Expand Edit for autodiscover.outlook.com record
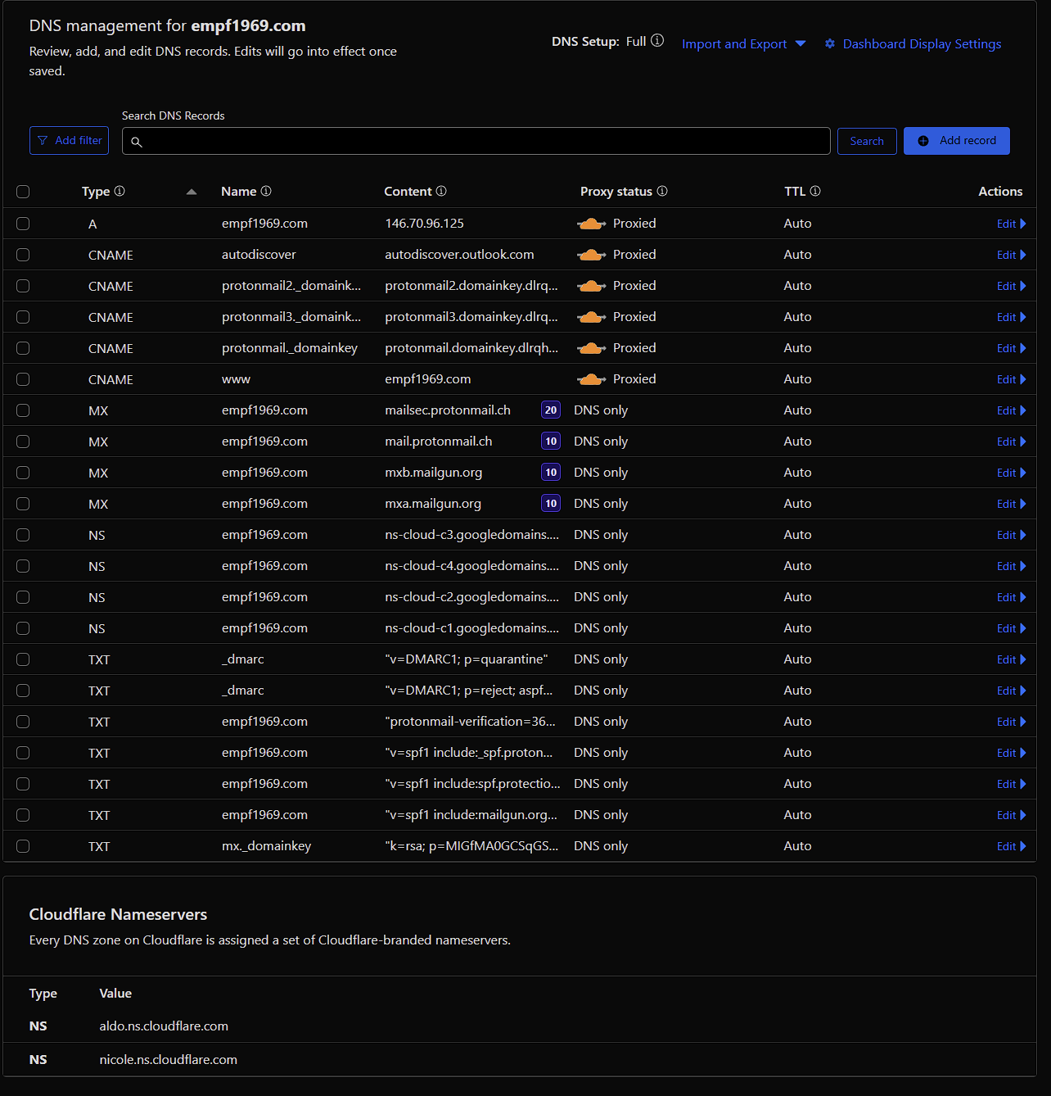Image resolution: width=1051 pixels, height=1096 pixels. 1011,255
